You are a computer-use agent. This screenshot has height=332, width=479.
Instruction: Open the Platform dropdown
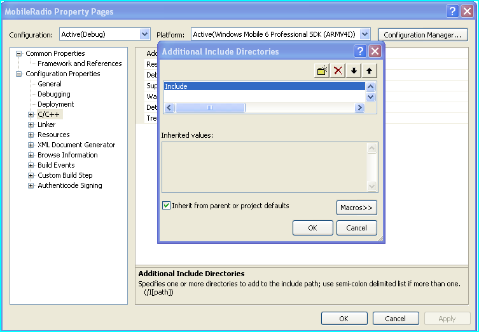[x=364, y=34]
